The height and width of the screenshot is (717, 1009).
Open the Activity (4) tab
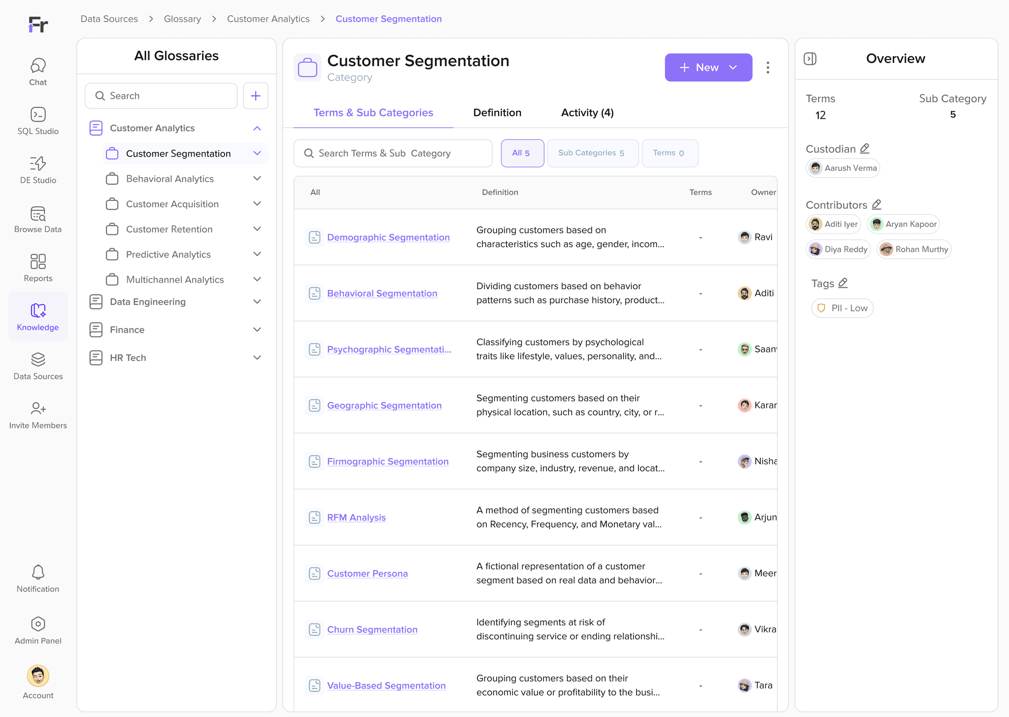click(x=587, y=113)
